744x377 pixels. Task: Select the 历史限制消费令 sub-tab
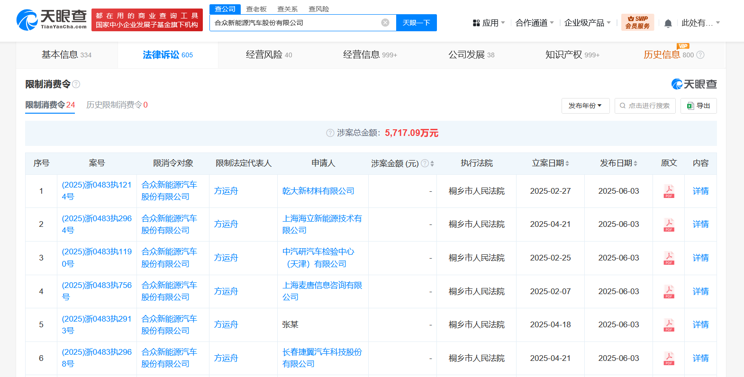[x=117, y=105]
